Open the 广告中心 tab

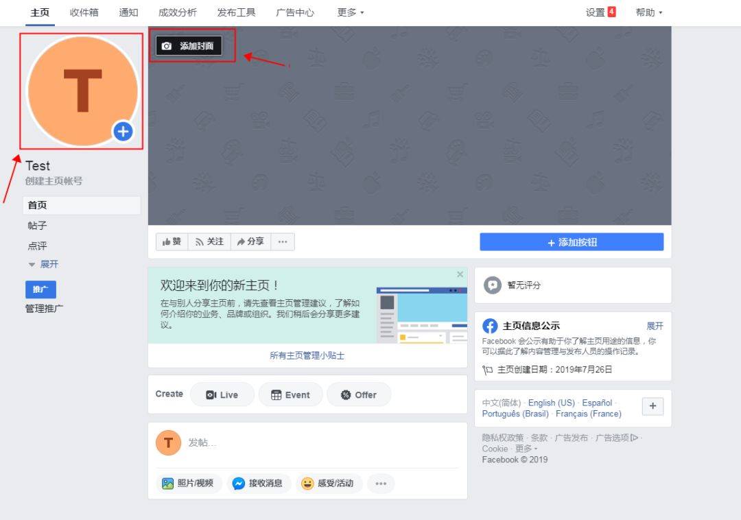pyautogui.click(x=295, y=13)
